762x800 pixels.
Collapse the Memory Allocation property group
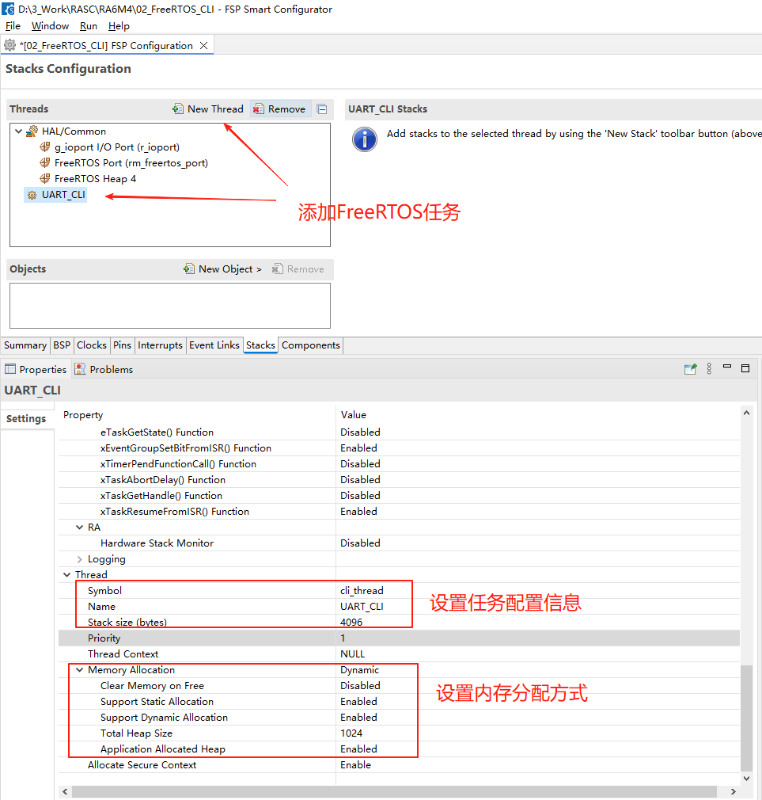[79, 670]
